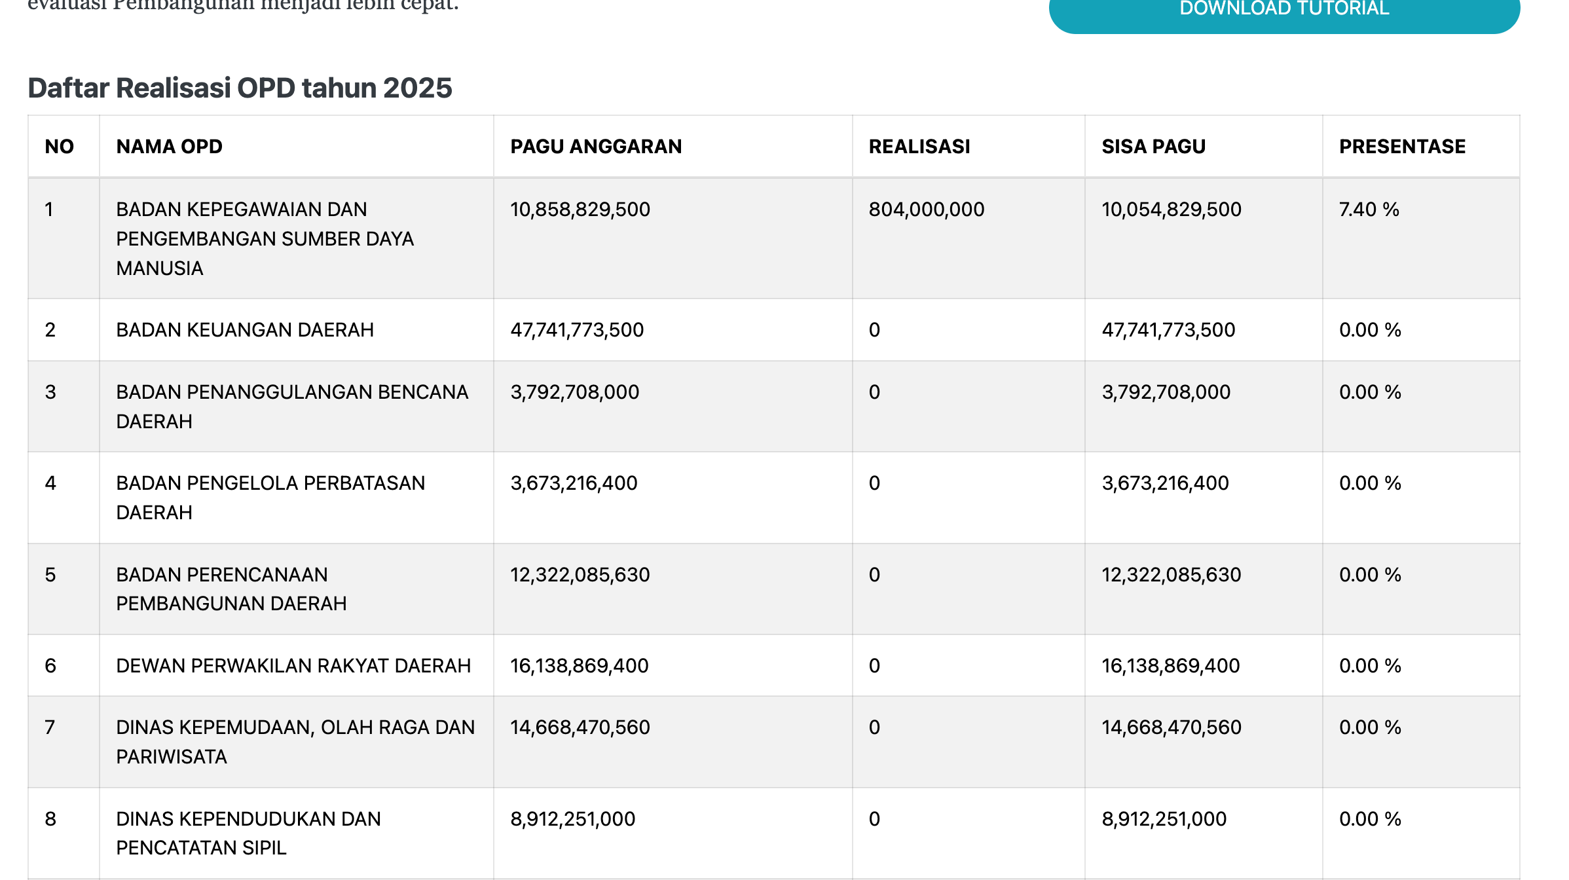Click Badan Pengelola Perbatasan Daerah name
1569x880 pixels.
270,497
